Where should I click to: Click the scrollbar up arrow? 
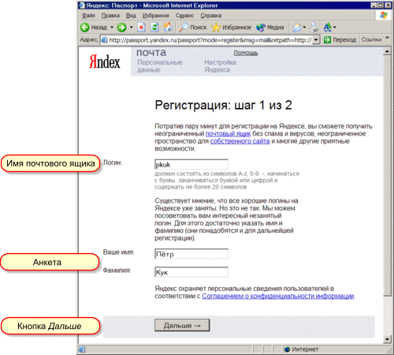point(387,51)
